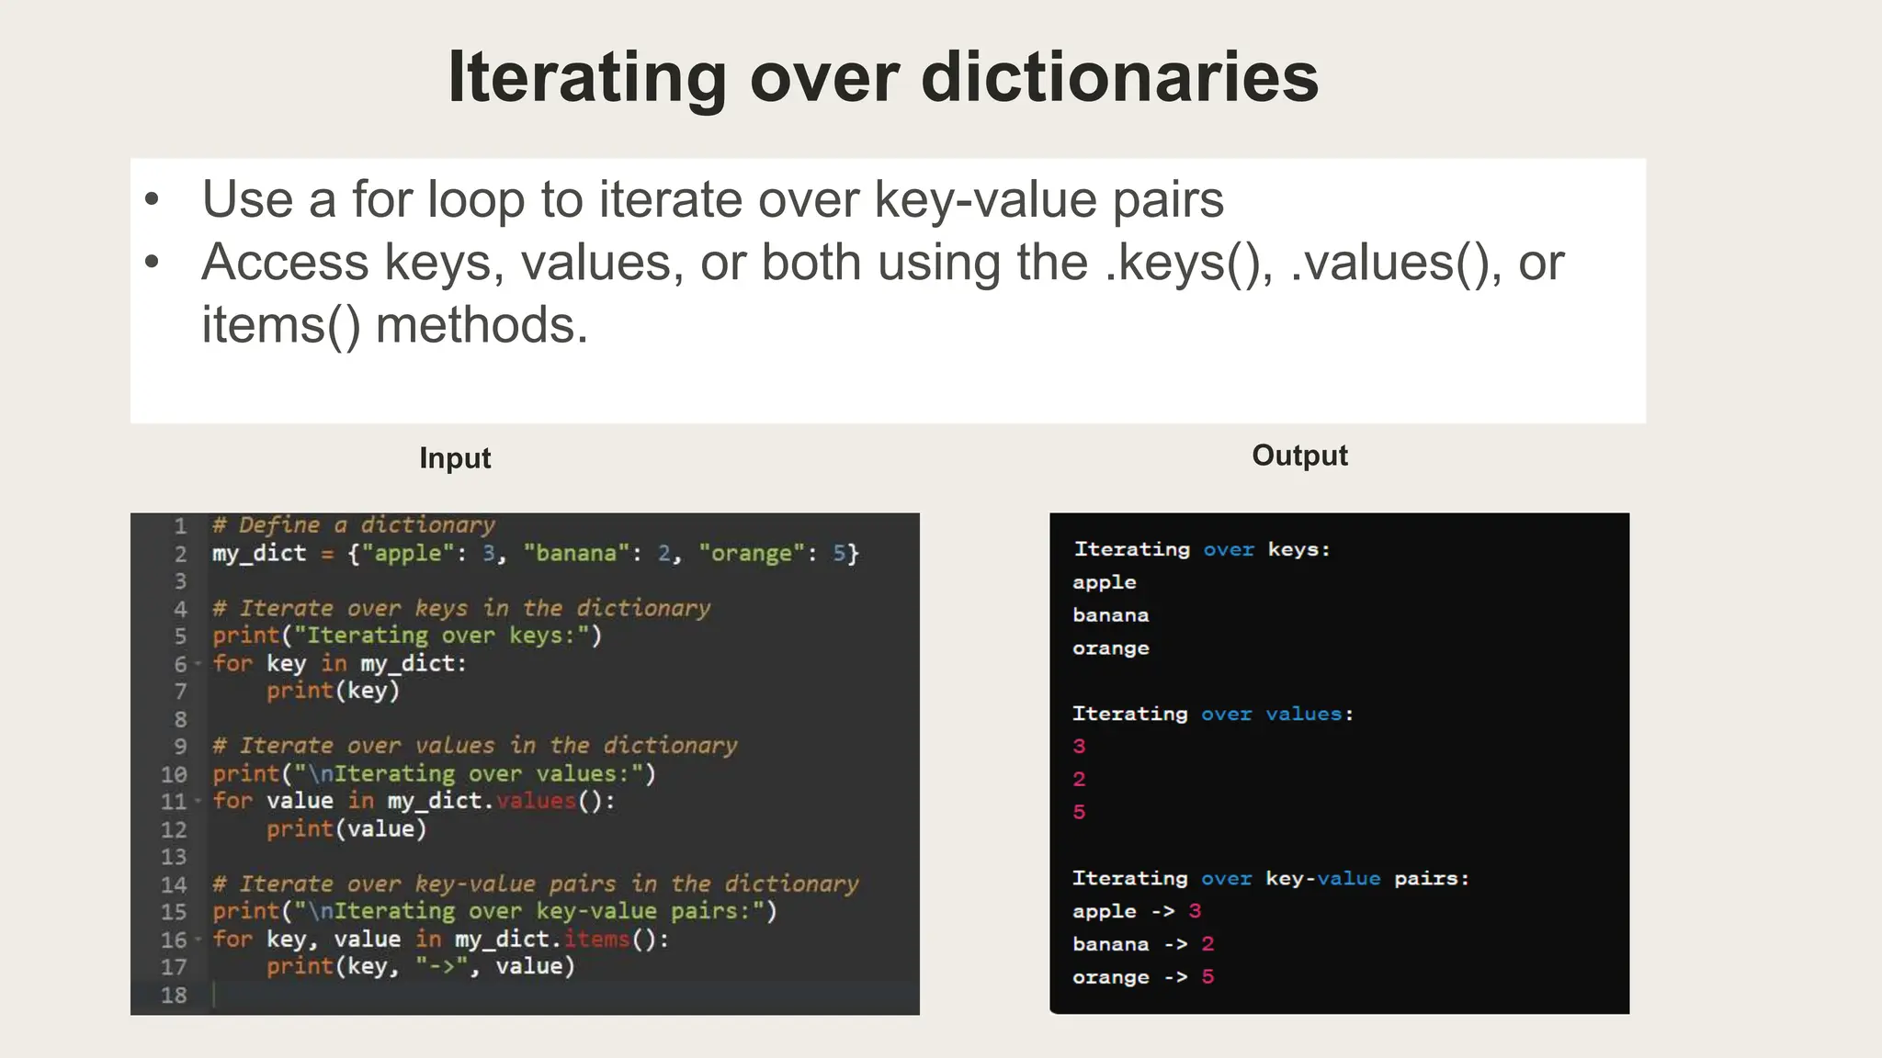Click print(key, "->", value) on line 17

tap(420, 966)
